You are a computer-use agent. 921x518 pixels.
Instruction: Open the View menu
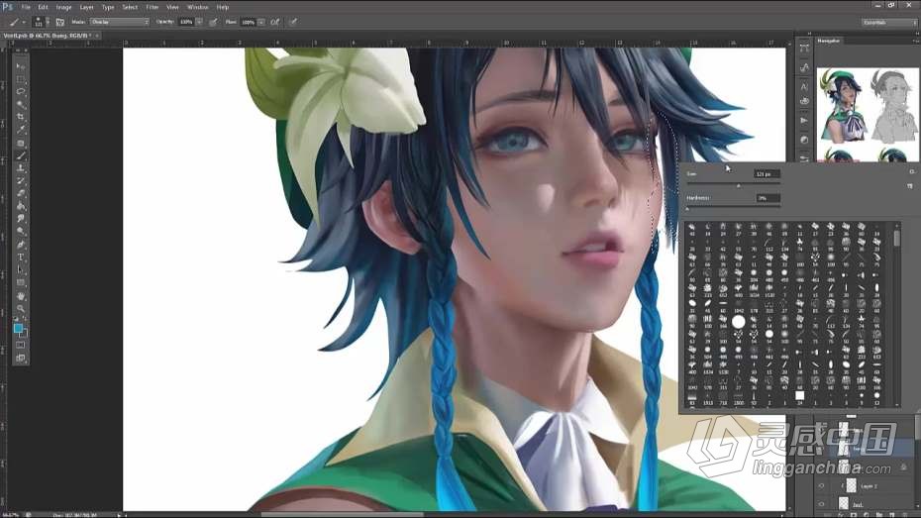(172, 7)
